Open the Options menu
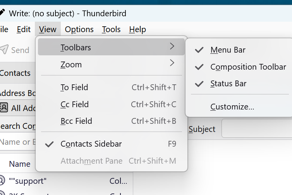 [79, 29]
